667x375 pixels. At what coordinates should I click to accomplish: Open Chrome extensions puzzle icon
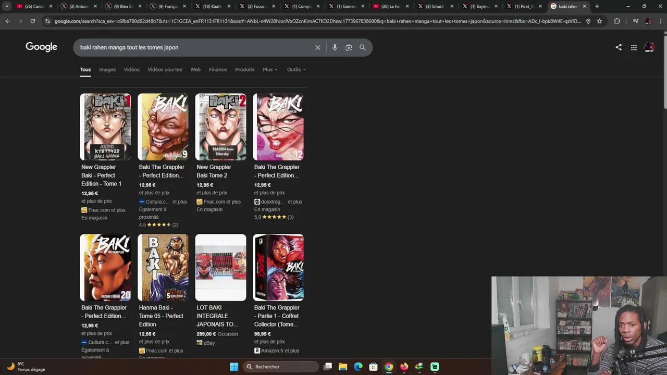[x=617, y=21]
